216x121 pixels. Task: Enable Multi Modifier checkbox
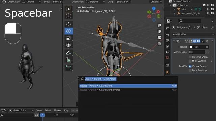pyautogui.click(x=190, y=61)
